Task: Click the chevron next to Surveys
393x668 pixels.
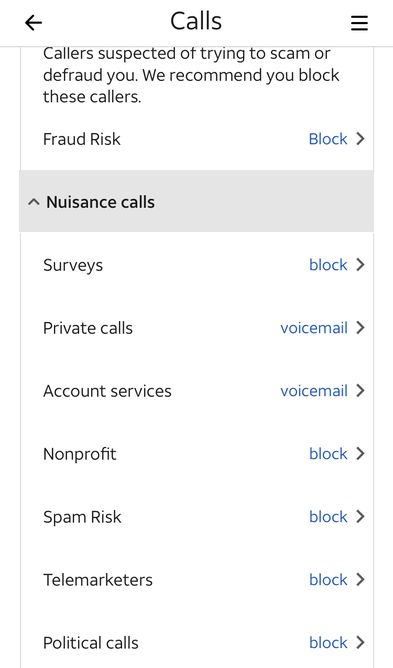Action: [x=361, y=265]
